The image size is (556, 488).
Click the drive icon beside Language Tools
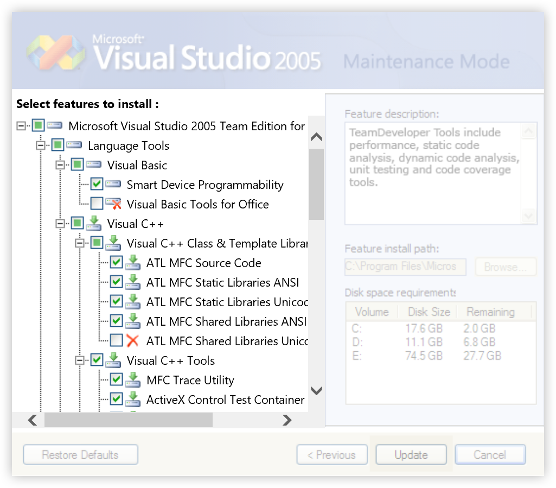pyautogui.click(x=74, y=145)
